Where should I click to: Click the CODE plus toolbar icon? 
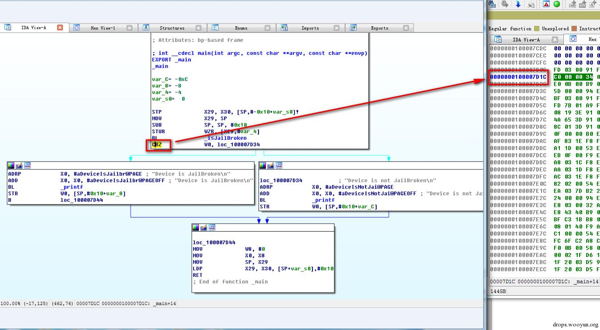(x=572, y=4)
